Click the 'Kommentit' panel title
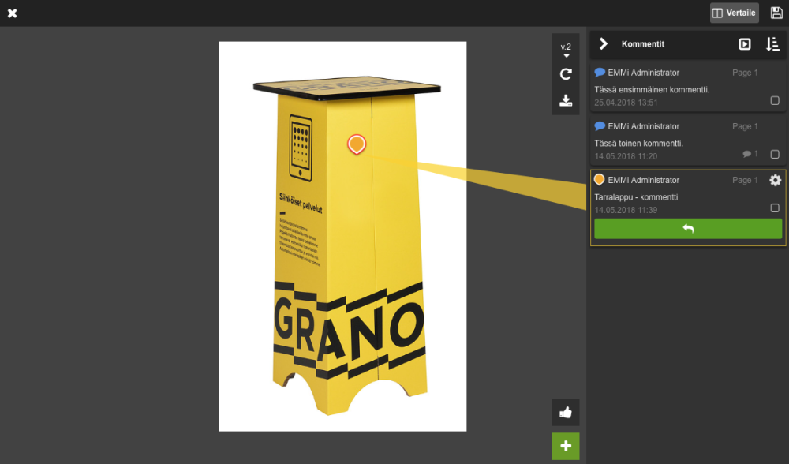Screen dimensions: 789x464 point(642,44)
